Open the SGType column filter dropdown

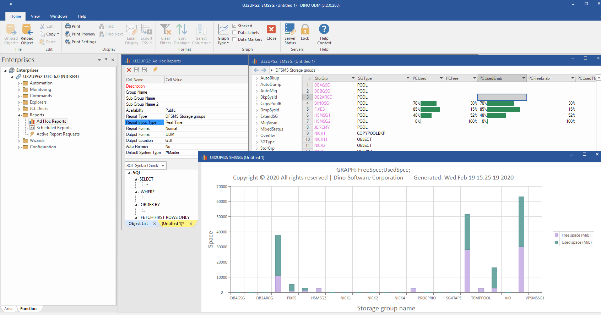click(408, 78)
